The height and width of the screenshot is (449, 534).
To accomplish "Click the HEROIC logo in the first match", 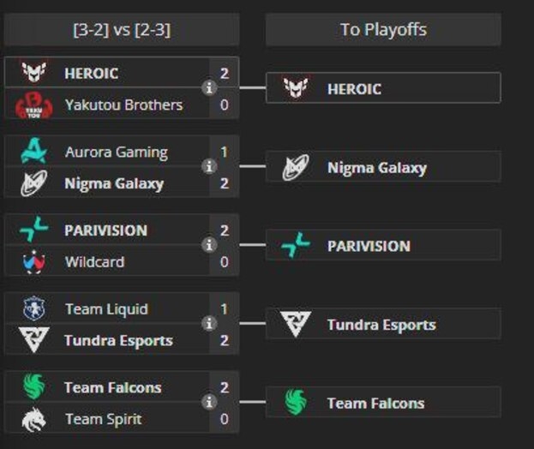I will click(x=33, y=74).
